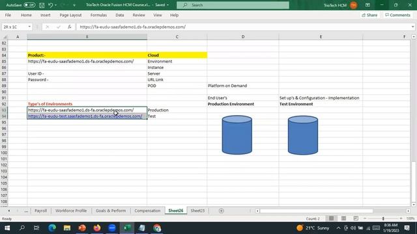The height and width of the screenshot is (234, 417).
Task: Open Microsoft Edge from the taskbar
Action: pos(52,228)
